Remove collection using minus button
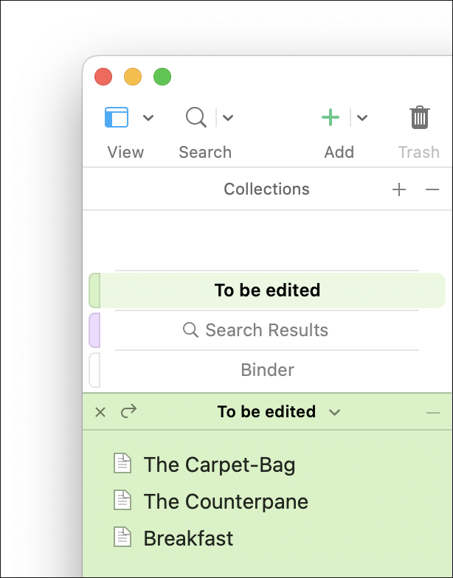The width and height of the screenshot is (453, 578). [x=432, y=189]
